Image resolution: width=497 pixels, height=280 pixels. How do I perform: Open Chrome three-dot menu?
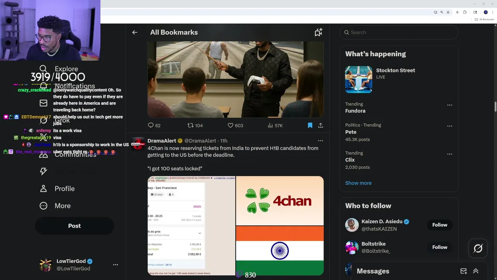click(492, 12)
